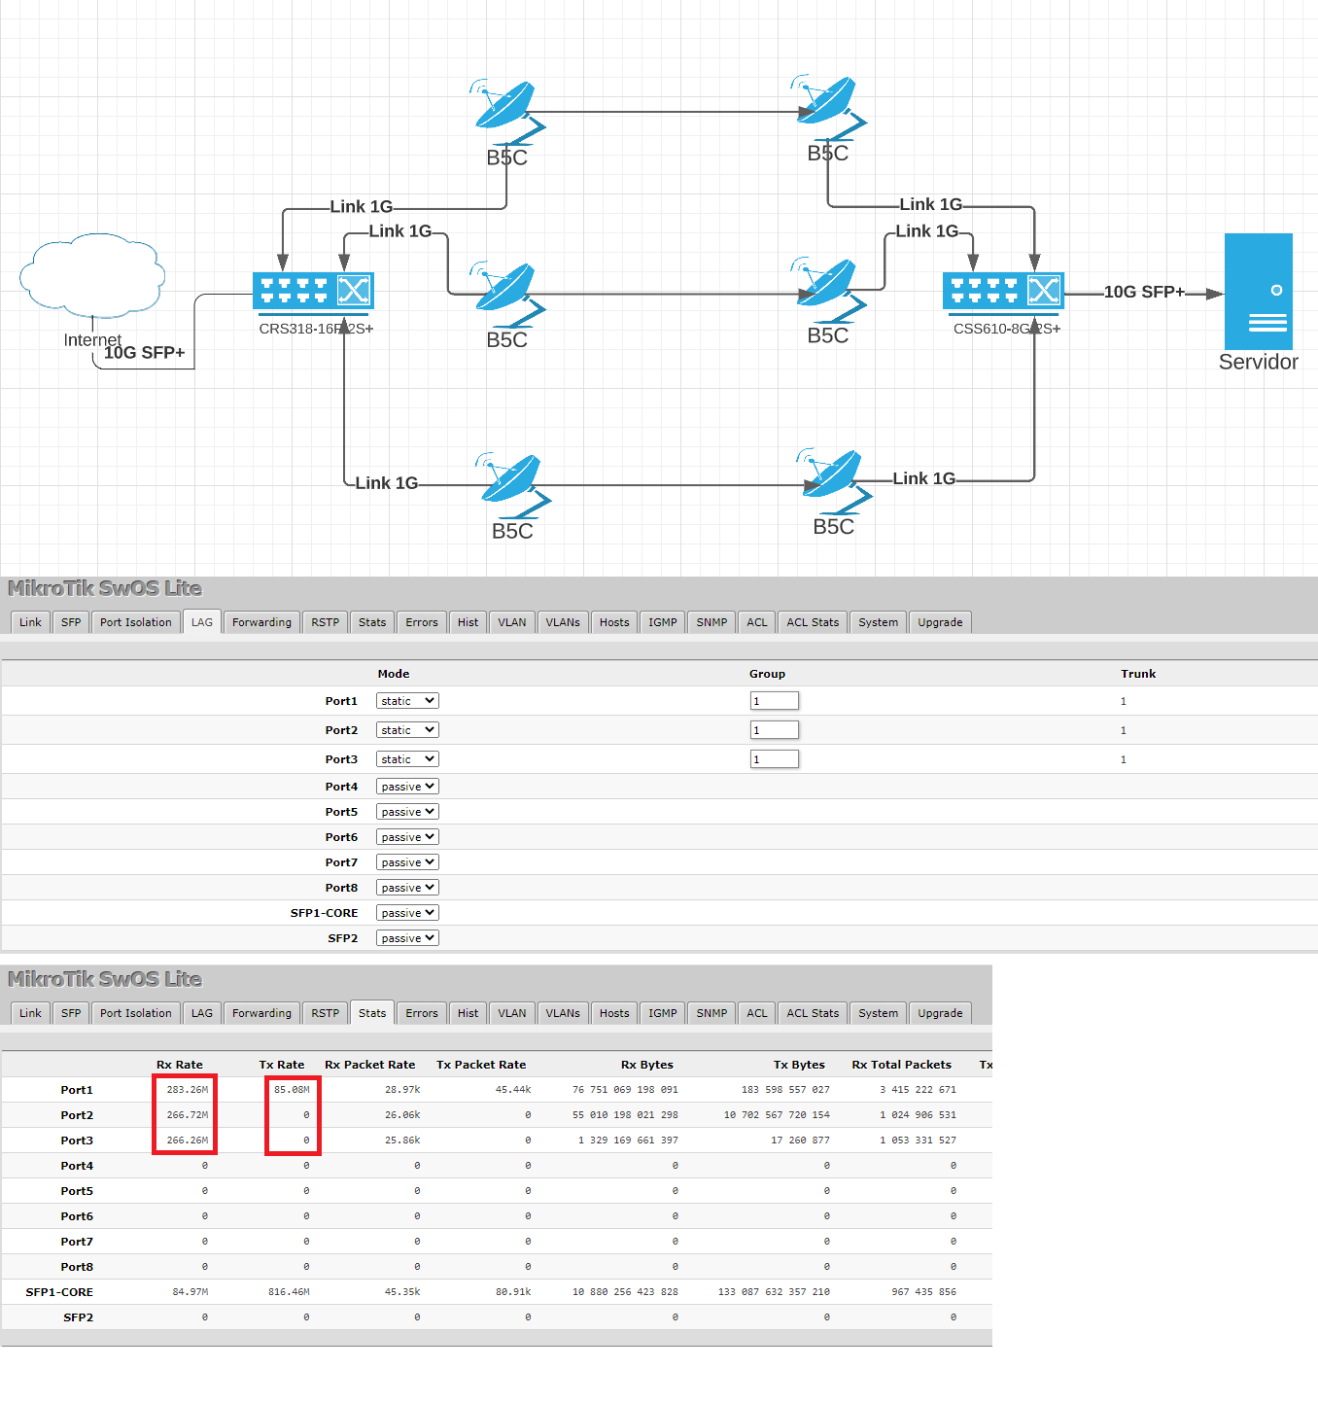This screenshot has height=1404, width=1318.
Task: Open the Port4 mode dropdown
Action: coord(407,787)
